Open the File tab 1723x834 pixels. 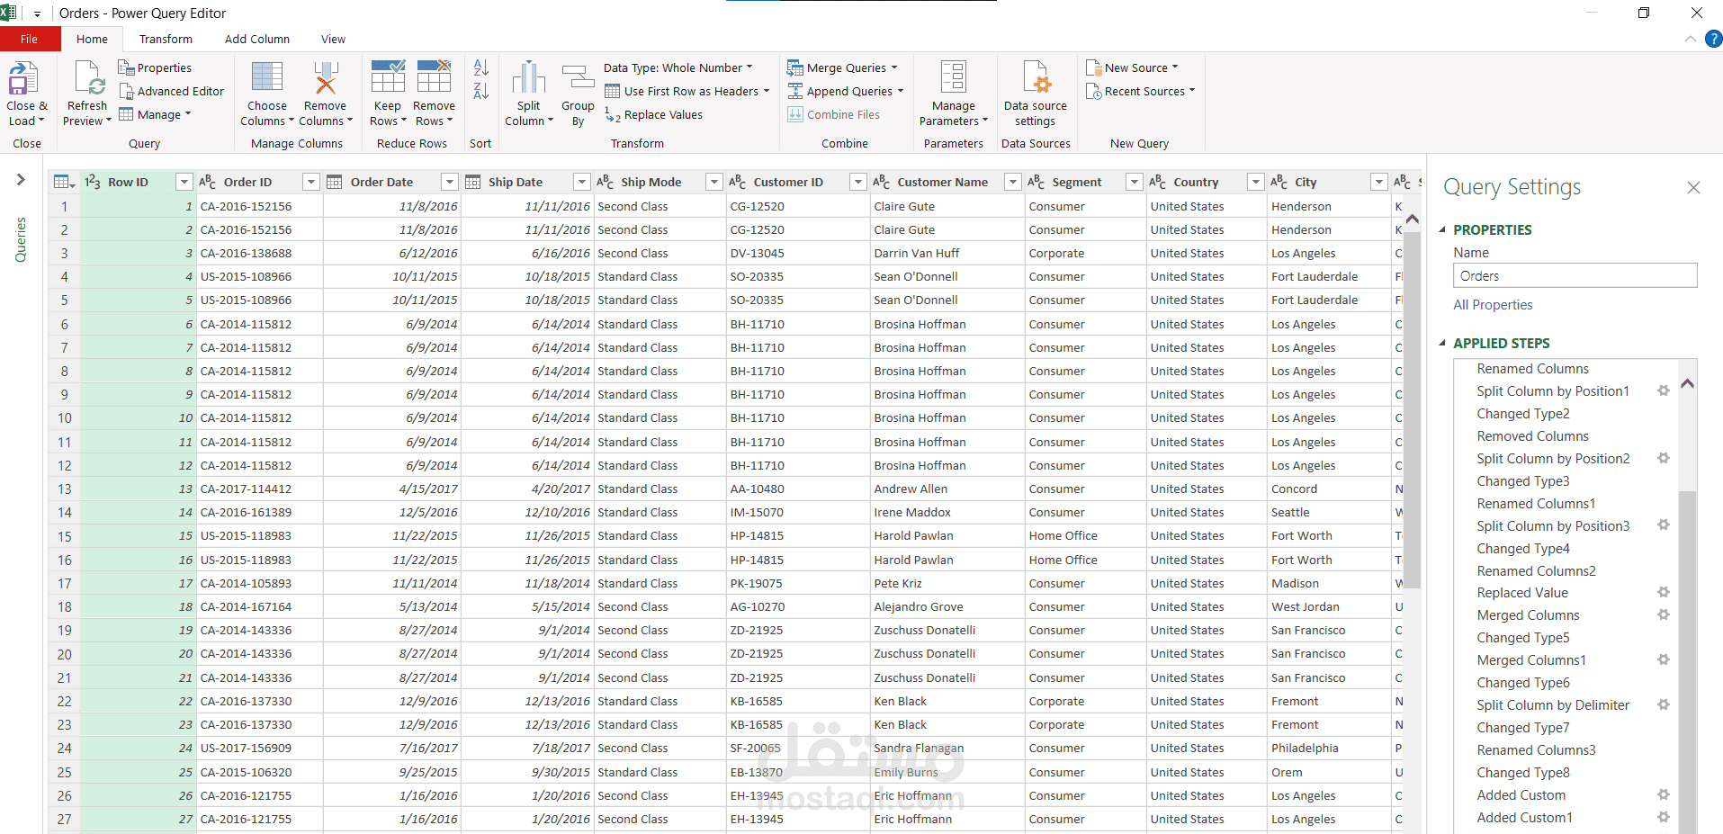[x=30, y=39]
